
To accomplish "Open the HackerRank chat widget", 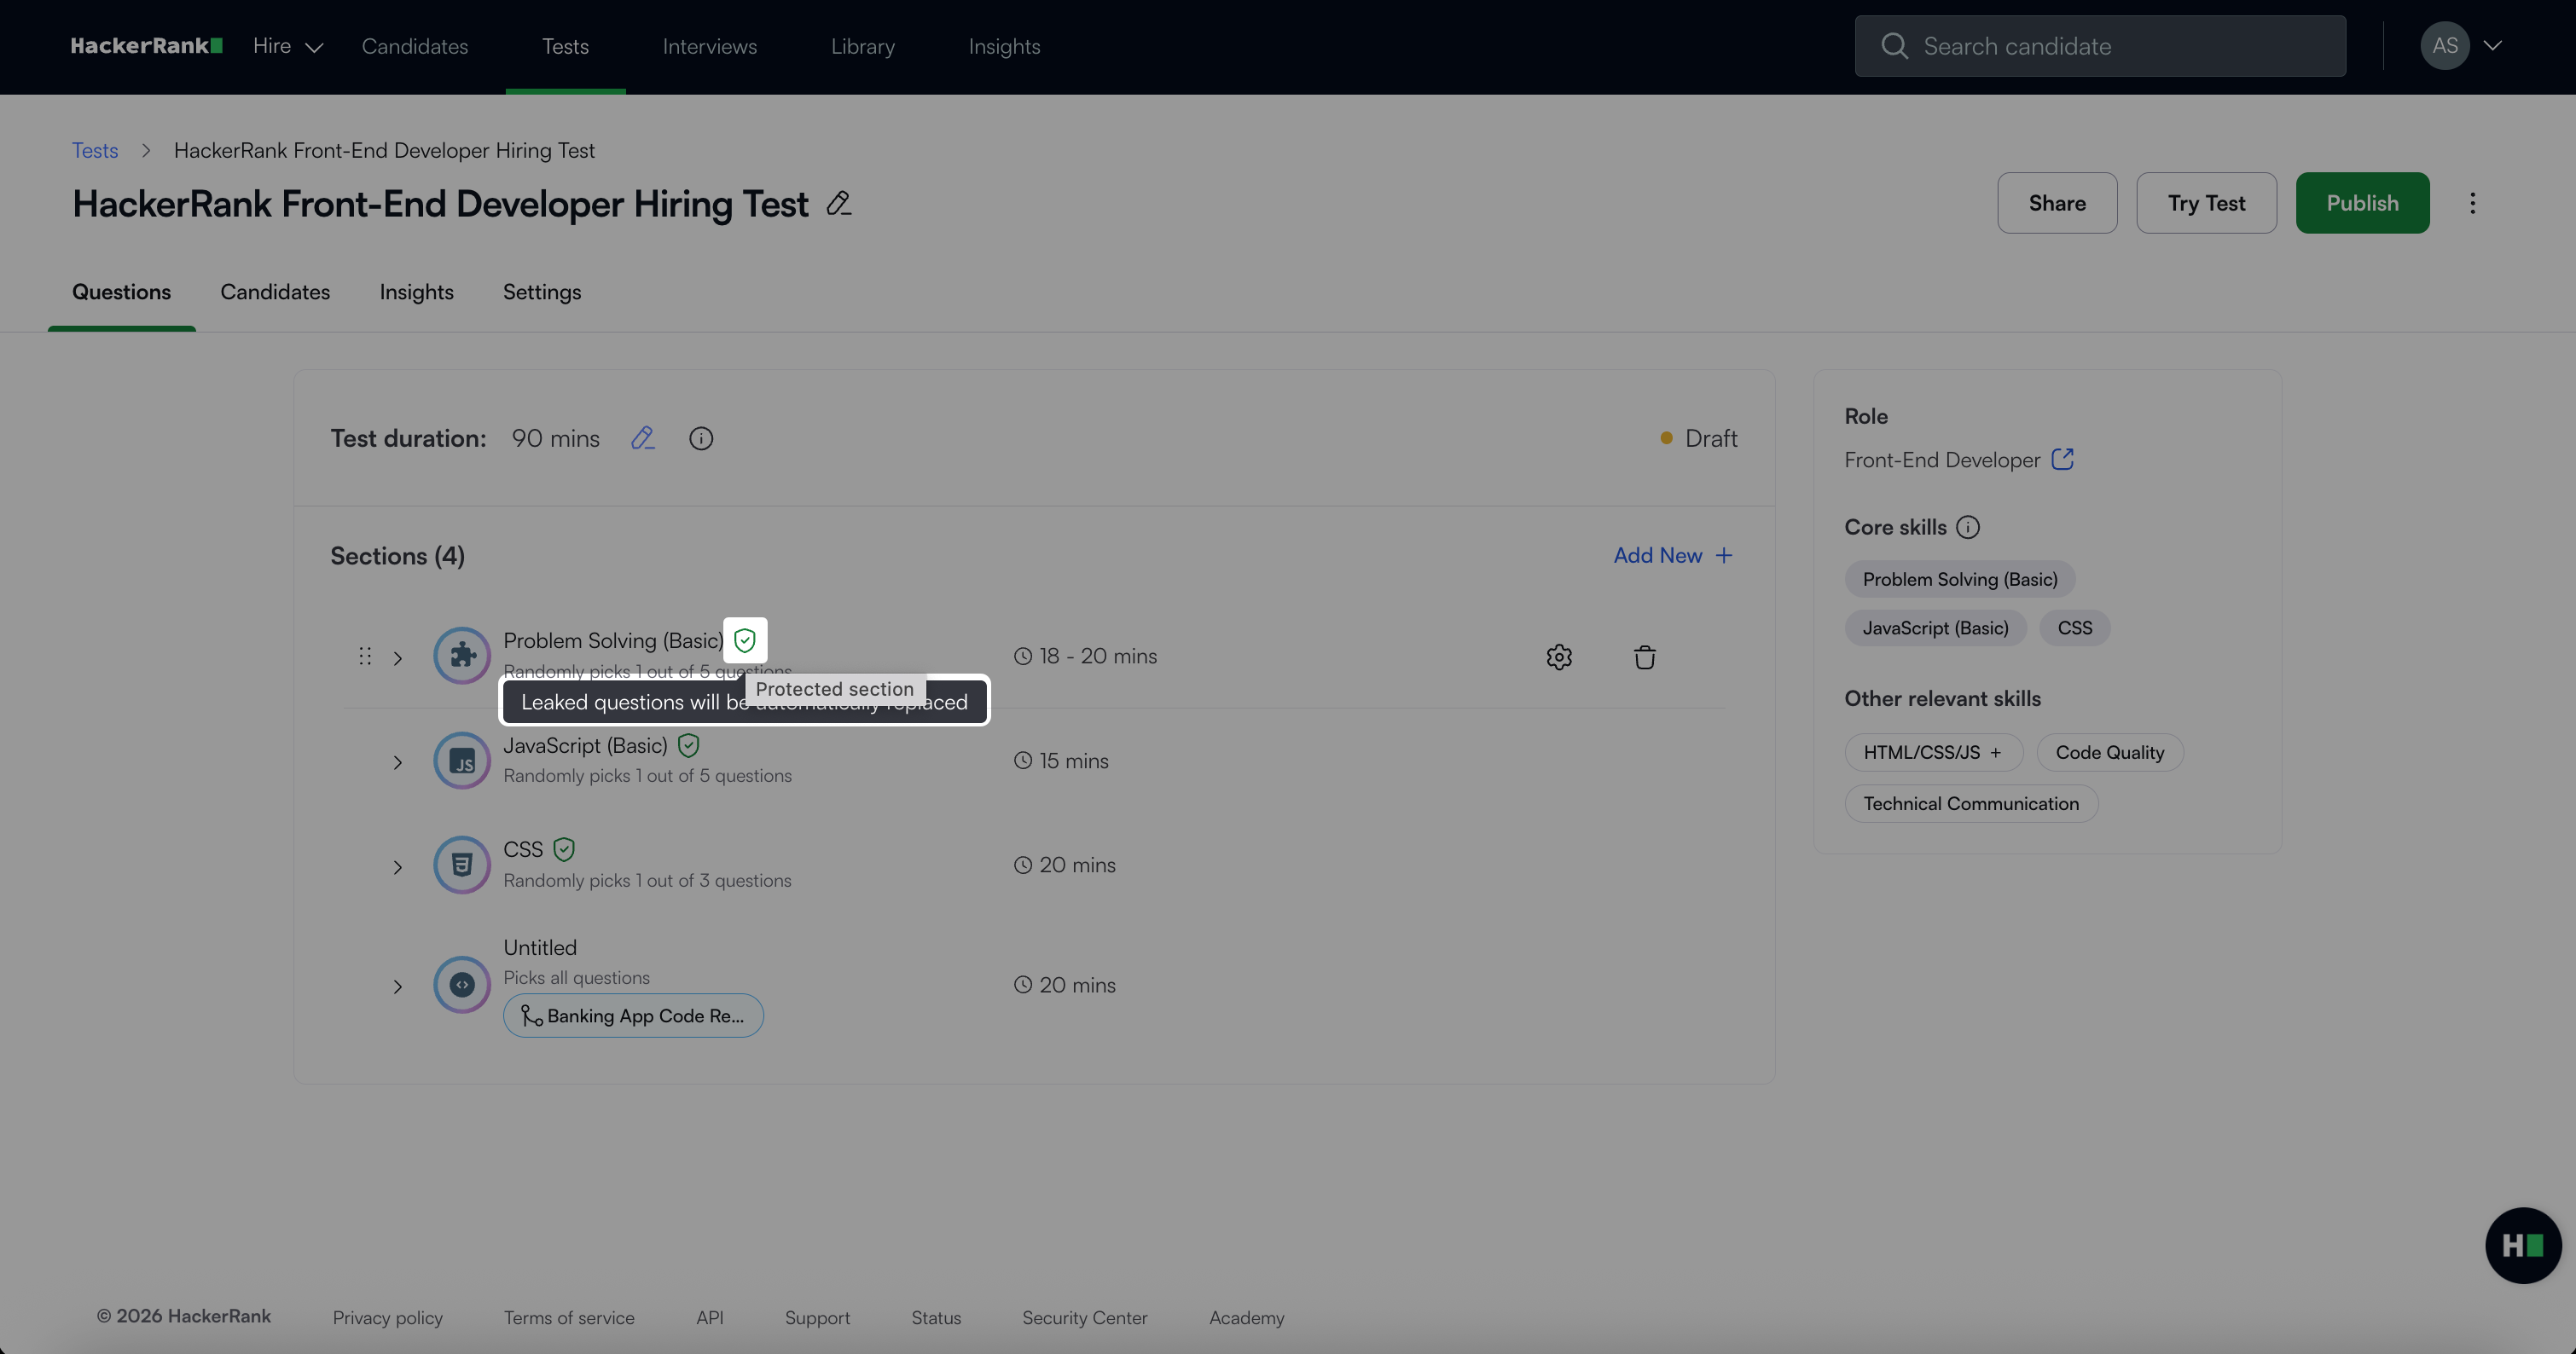I will coord(2522,1245).
